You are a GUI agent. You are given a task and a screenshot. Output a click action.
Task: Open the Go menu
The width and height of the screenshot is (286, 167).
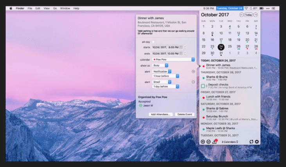[x=55, y=8]
